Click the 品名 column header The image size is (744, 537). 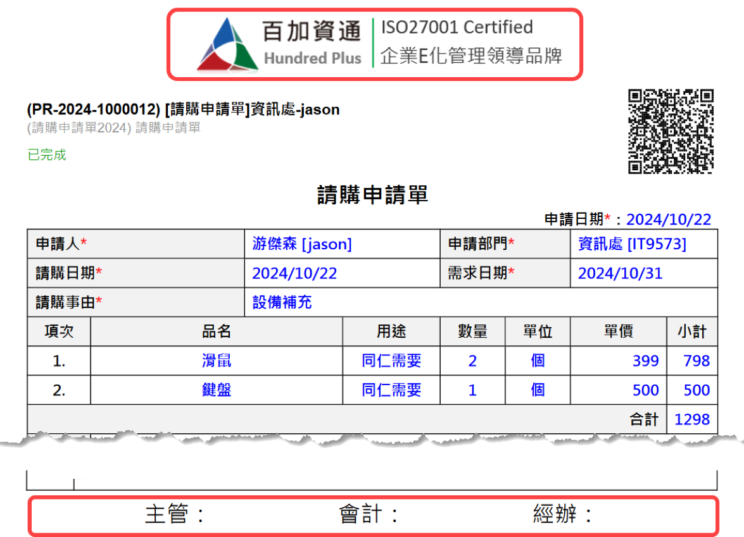(217, 331)
